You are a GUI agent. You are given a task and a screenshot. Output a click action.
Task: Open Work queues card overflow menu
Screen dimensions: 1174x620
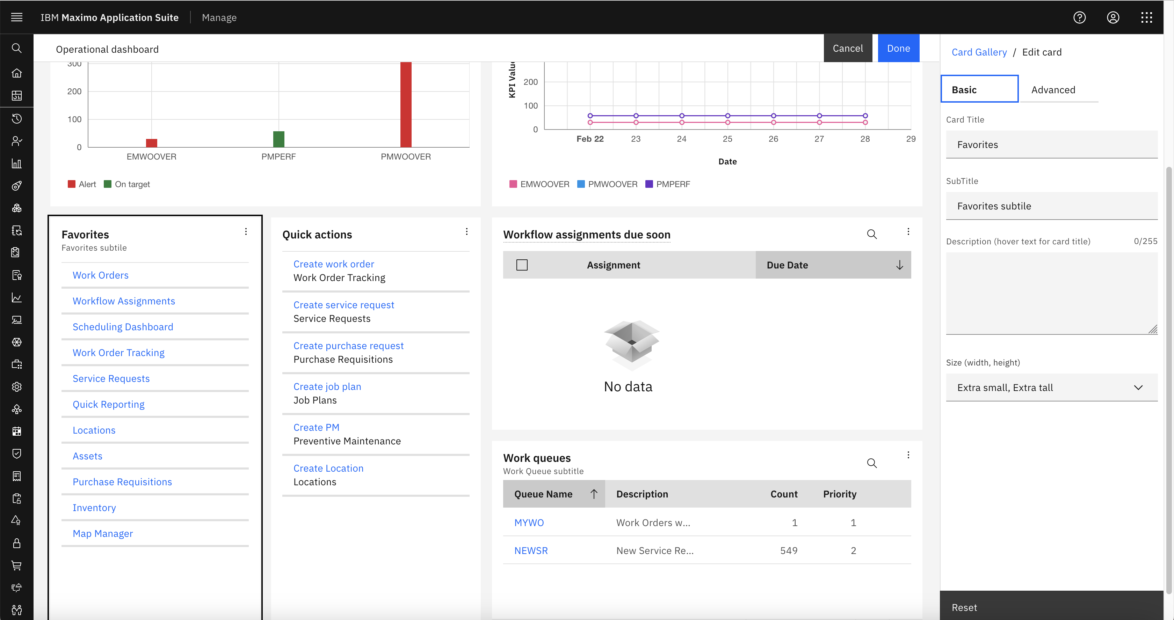(x=908, y=455)
